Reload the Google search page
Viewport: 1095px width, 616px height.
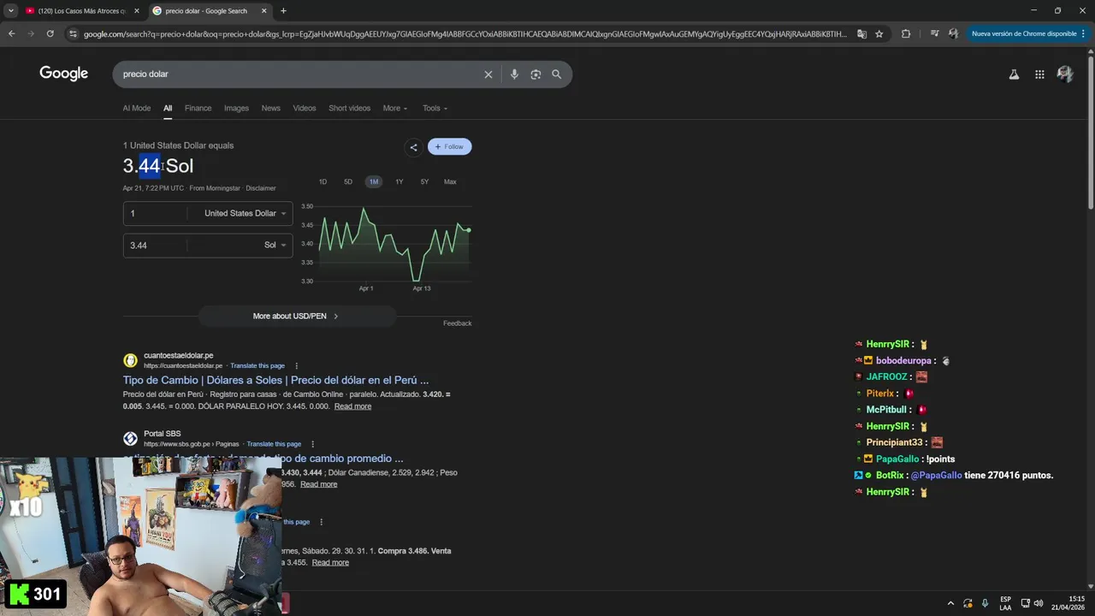click(x=50, y=33)
